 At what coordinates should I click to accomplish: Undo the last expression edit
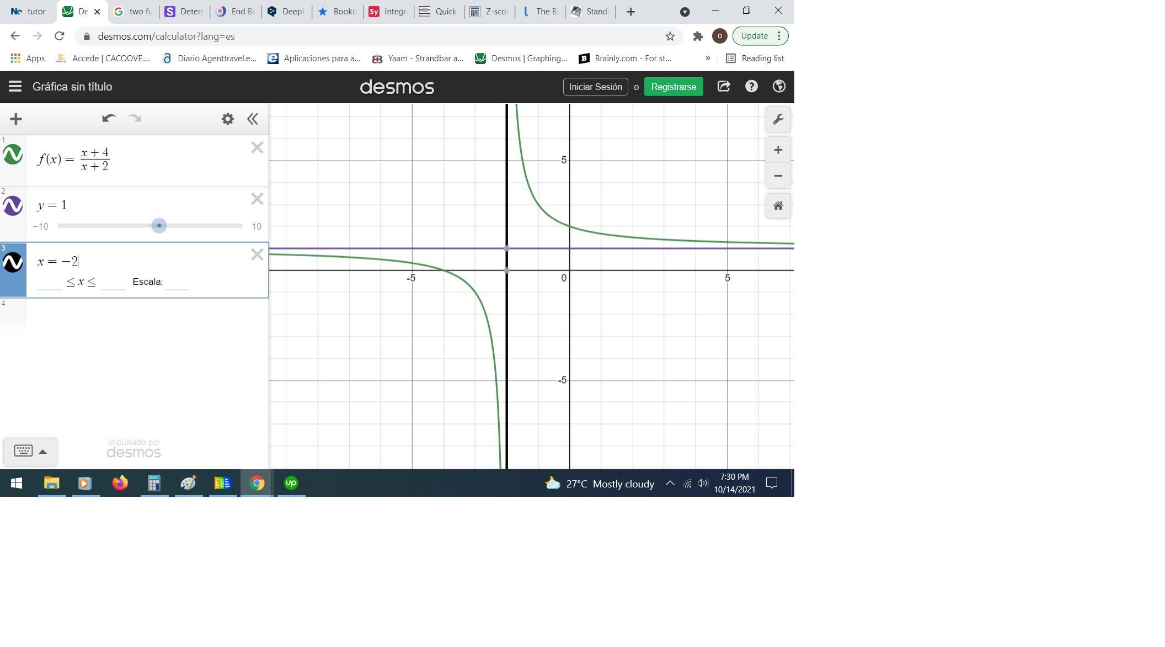[109, 119]
